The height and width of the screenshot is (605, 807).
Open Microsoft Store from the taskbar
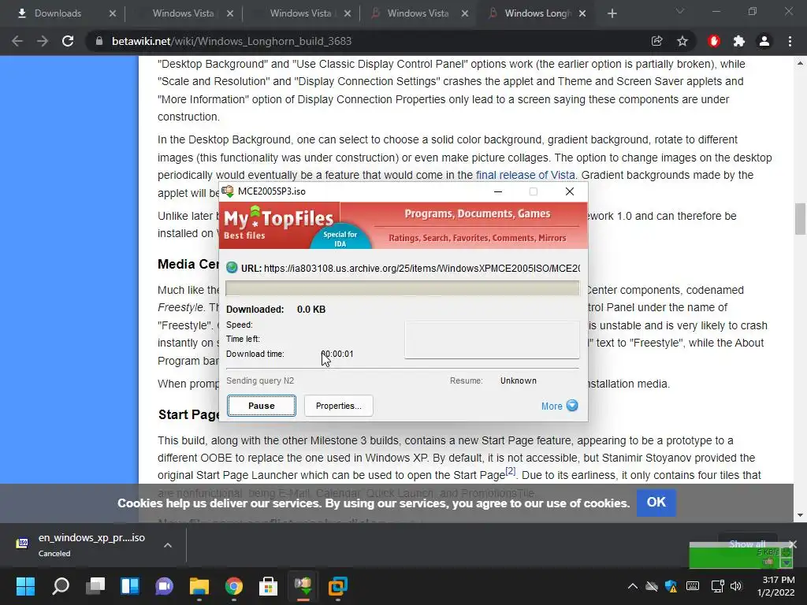click(268, 586)
